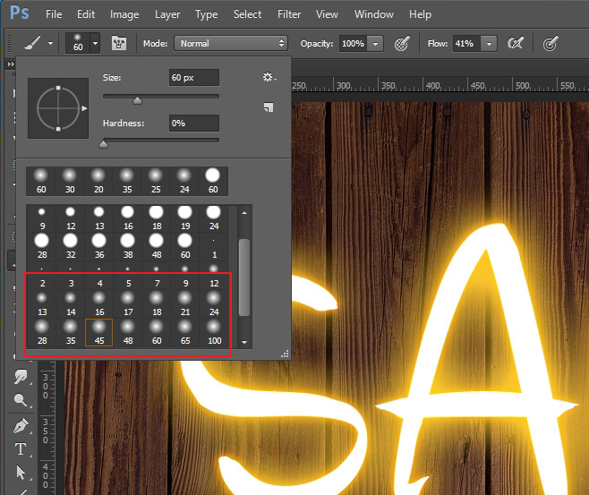Screen dimensions: 589x495
Task: Select recent soft brush 25
Action: click(x=156, y=182)
